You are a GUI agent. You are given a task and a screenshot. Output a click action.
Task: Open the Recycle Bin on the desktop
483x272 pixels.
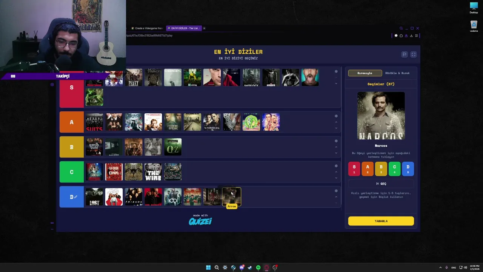click(474, 26)
